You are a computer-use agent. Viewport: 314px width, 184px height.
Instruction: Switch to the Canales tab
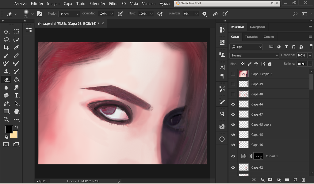click(269, 36)
